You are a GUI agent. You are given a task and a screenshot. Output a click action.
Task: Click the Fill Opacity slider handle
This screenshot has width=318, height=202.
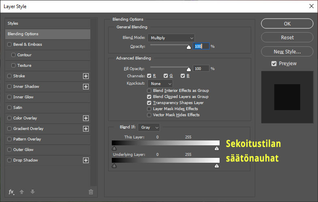189,69
